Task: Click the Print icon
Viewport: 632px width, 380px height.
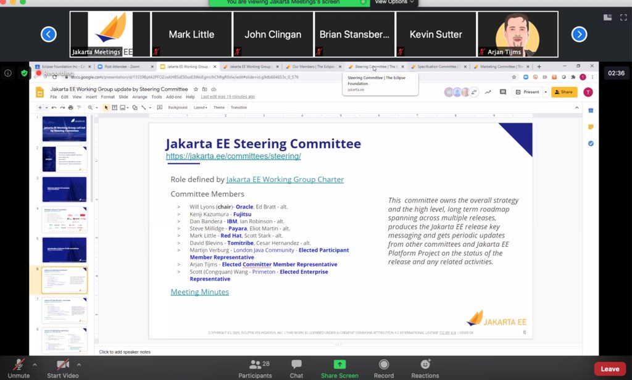Action: pyautogui.click(x=70, y=107)
